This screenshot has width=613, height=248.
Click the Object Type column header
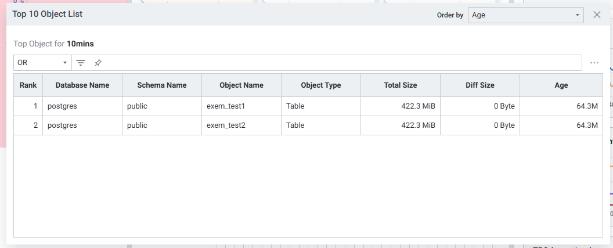coord(321,85)
